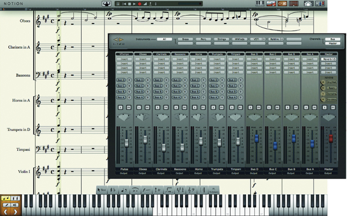
Task: Click the Master channel pan control
Action: click(x=329, y=117)
